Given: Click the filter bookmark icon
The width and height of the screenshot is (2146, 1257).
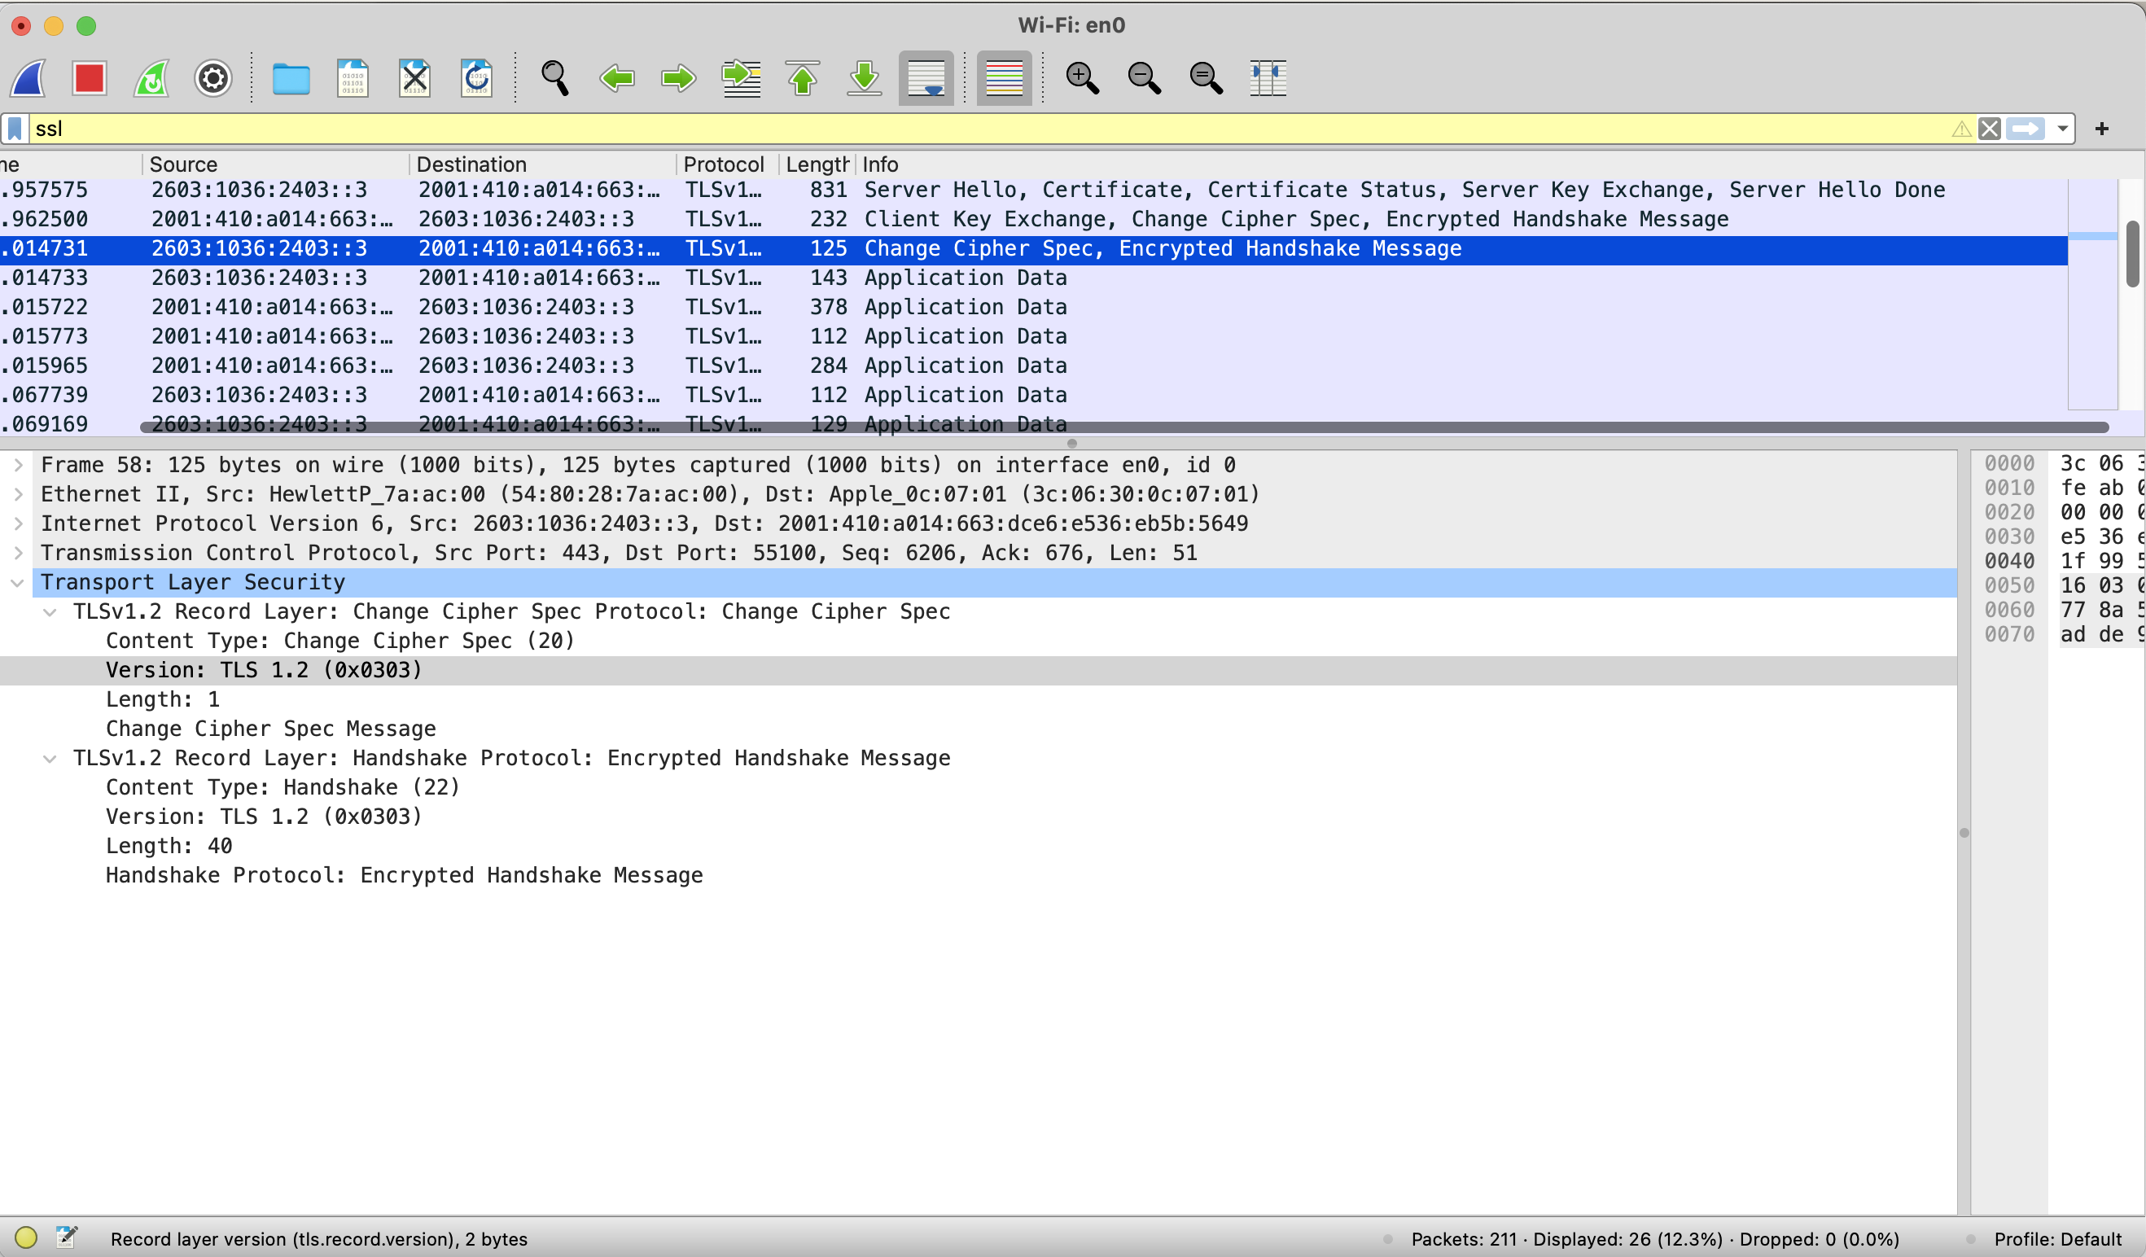Looking at the screenshot, I should click(x=15, y=129).
